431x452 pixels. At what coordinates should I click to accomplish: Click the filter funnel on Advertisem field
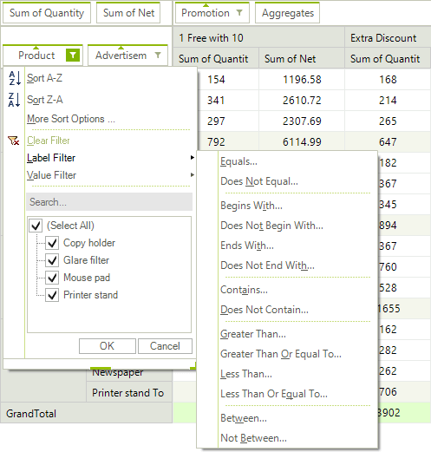click(158, 55)
